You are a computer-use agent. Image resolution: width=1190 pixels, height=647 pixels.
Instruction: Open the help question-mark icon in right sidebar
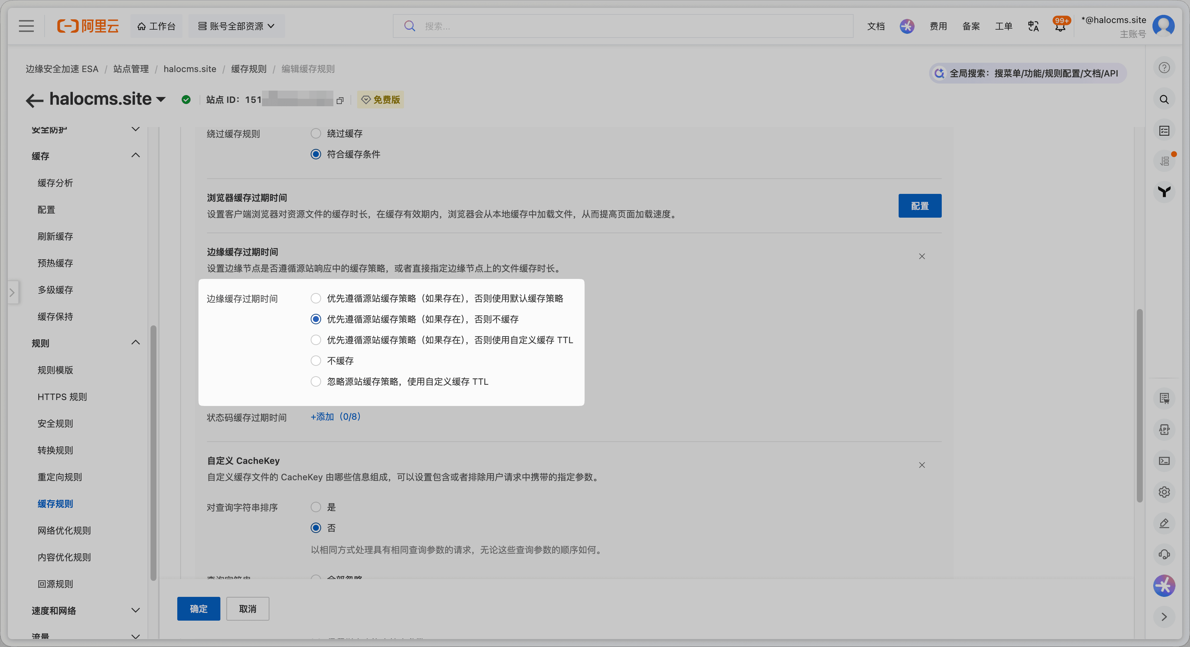1164,68
